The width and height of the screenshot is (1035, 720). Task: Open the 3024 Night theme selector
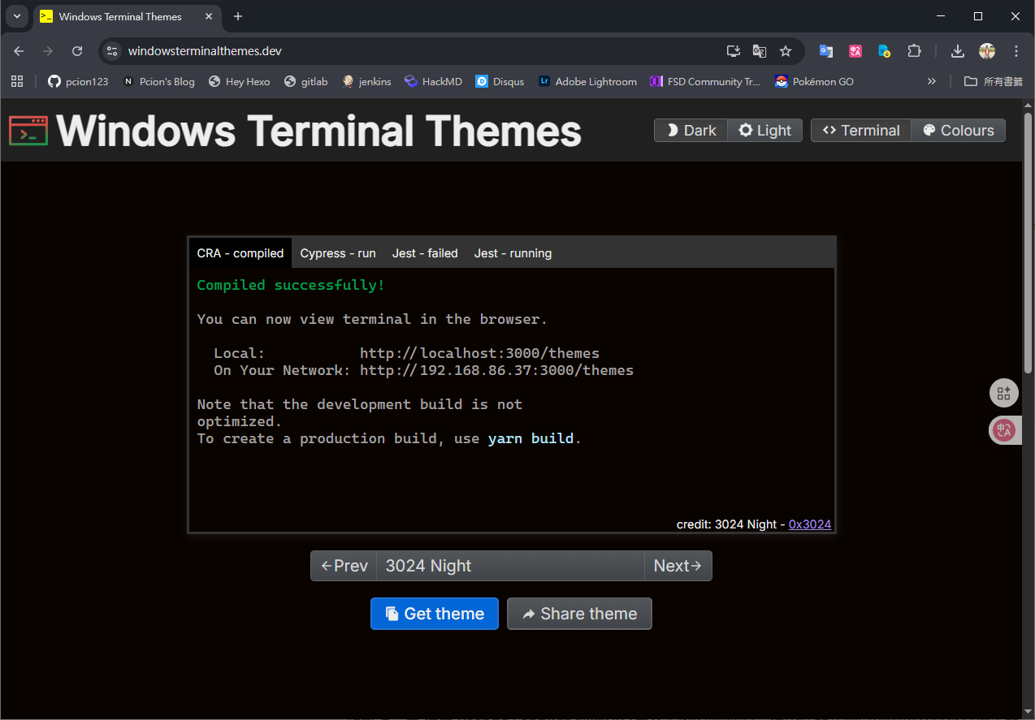[x=510, y=566]
